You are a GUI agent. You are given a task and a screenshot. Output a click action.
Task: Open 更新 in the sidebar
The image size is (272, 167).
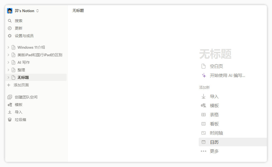pos(19,28)
